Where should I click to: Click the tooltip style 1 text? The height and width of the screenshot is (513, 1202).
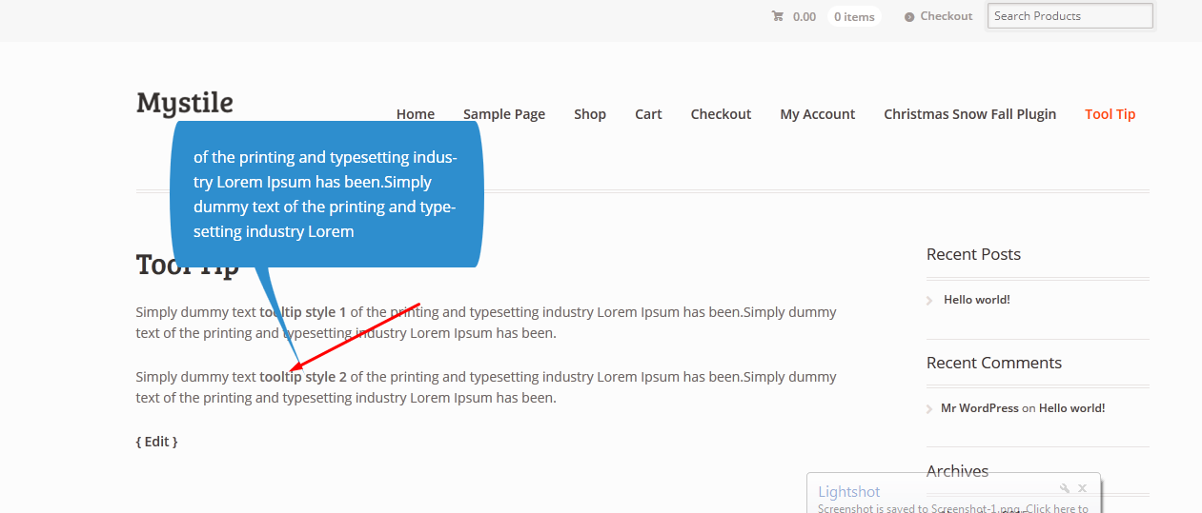click(x=303, y=312)
